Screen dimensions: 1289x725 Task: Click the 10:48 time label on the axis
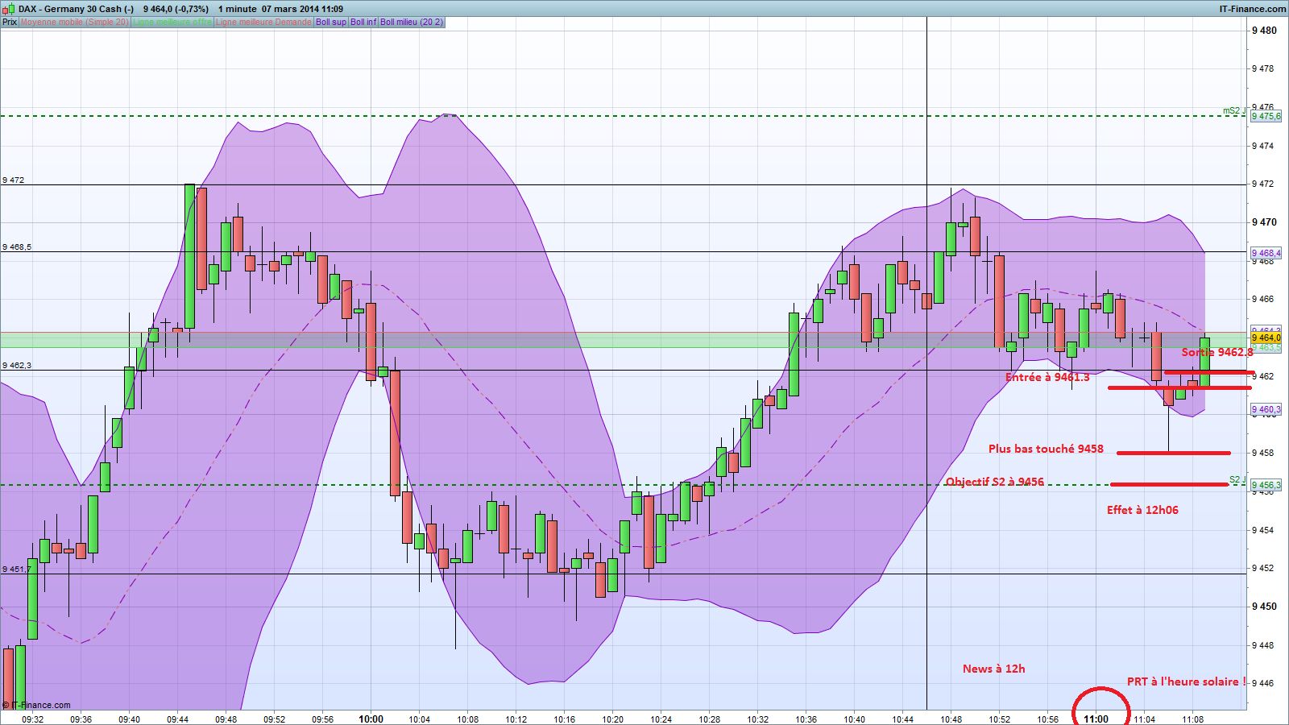951,719
